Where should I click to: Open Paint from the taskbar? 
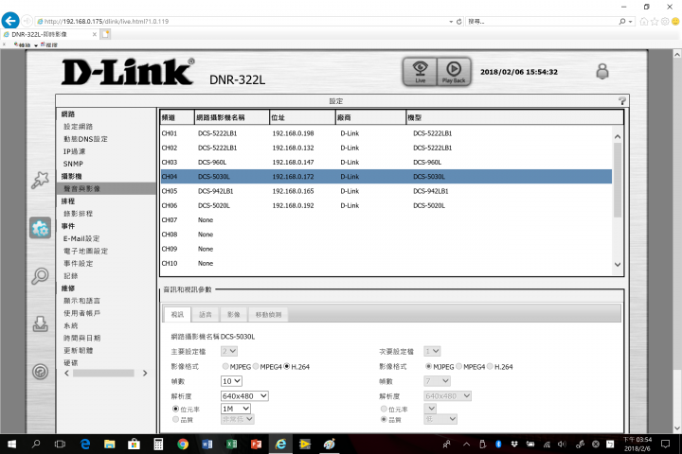[330, 444]
